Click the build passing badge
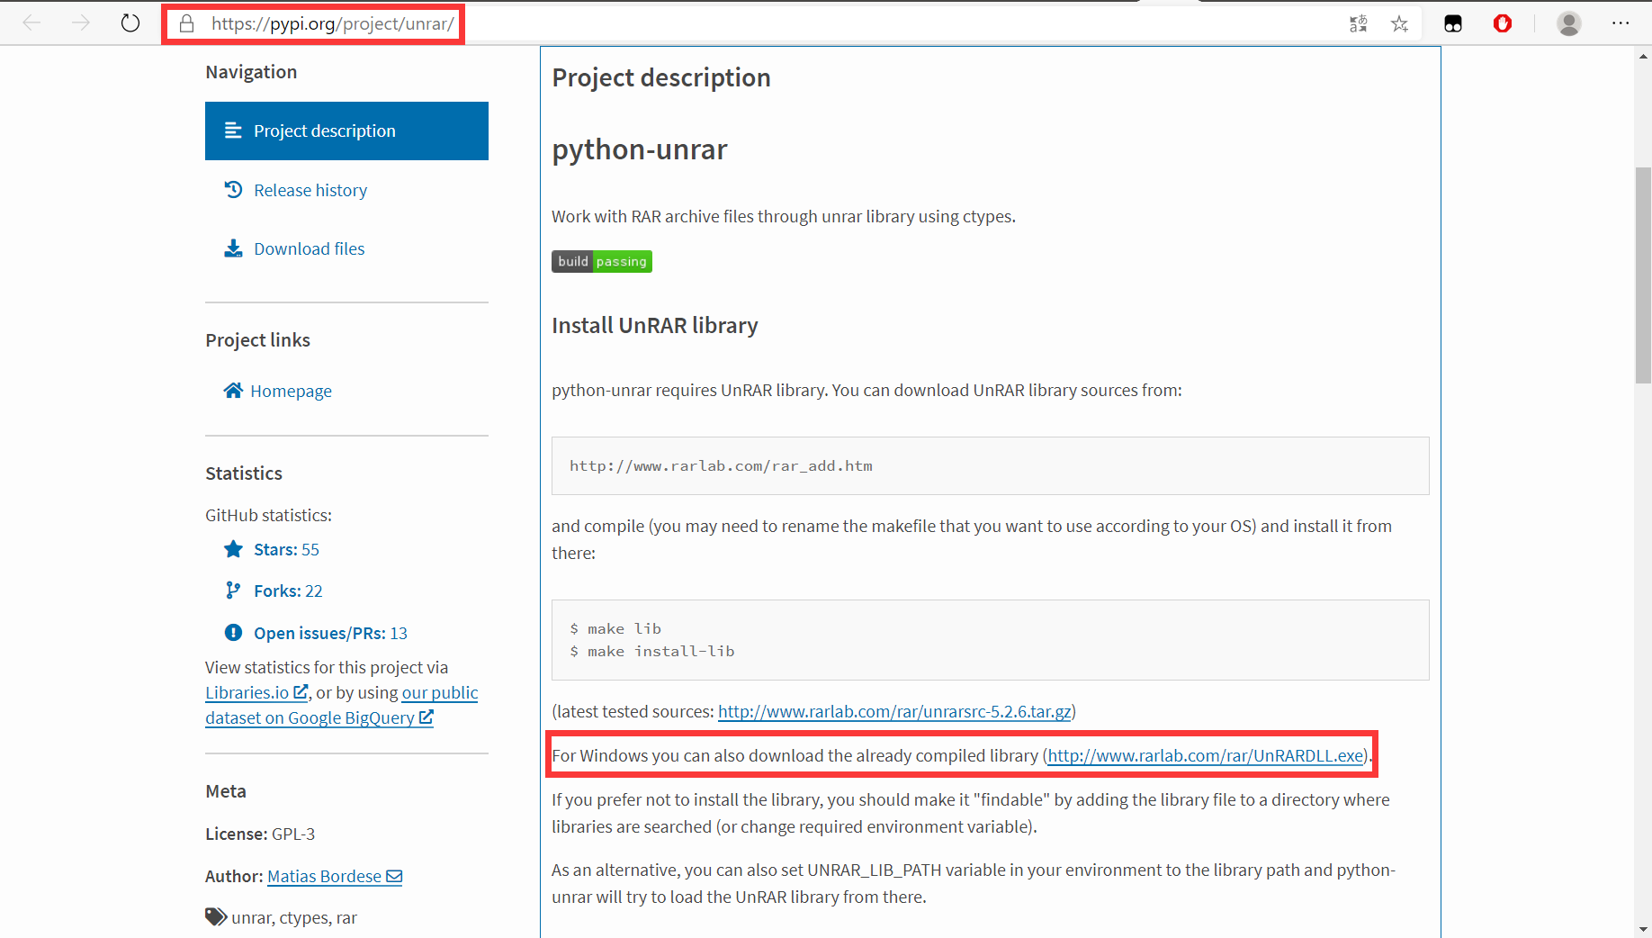Viewport: 1652px width, 938px height. click(x=602, y=261)
